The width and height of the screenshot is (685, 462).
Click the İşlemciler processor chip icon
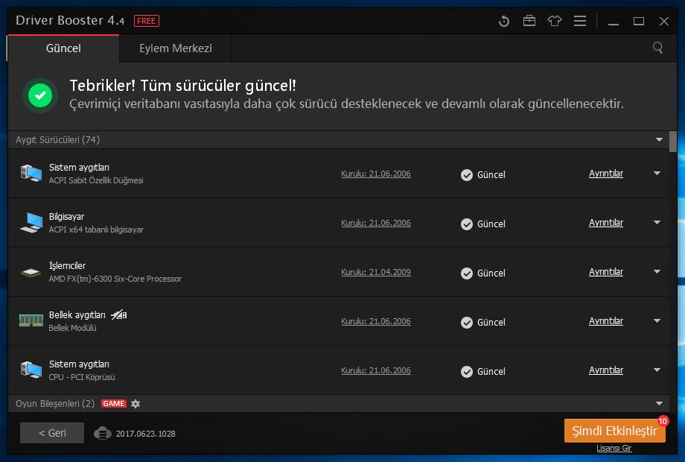[31, 272]
